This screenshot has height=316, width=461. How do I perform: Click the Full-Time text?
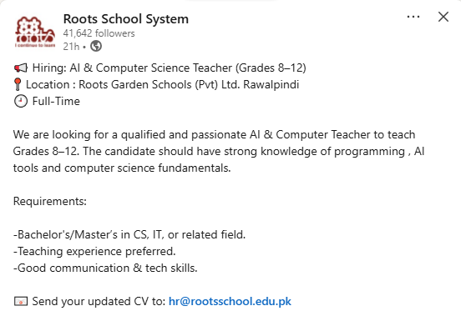click(56, 101)
